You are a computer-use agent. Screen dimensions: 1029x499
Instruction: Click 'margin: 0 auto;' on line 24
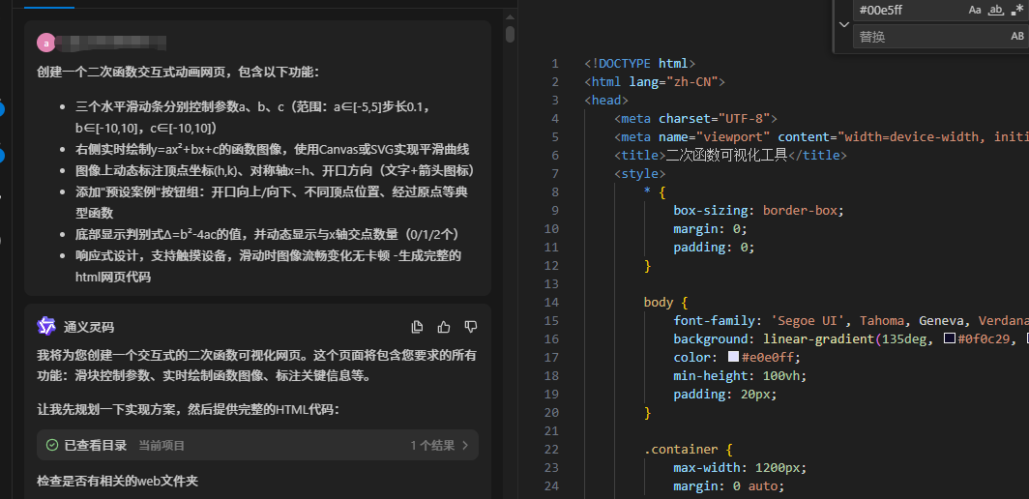(729, 486)
